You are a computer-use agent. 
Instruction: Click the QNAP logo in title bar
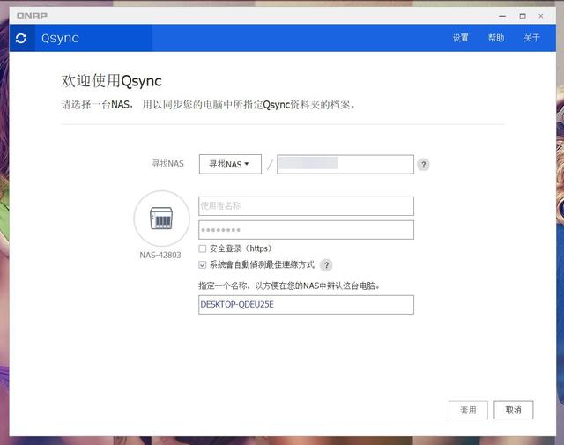pyautogui.click(x=32, y=16)
